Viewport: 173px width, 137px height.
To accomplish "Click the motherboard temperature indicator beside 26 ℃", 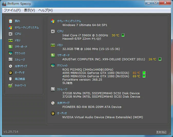I will [160, 59].
